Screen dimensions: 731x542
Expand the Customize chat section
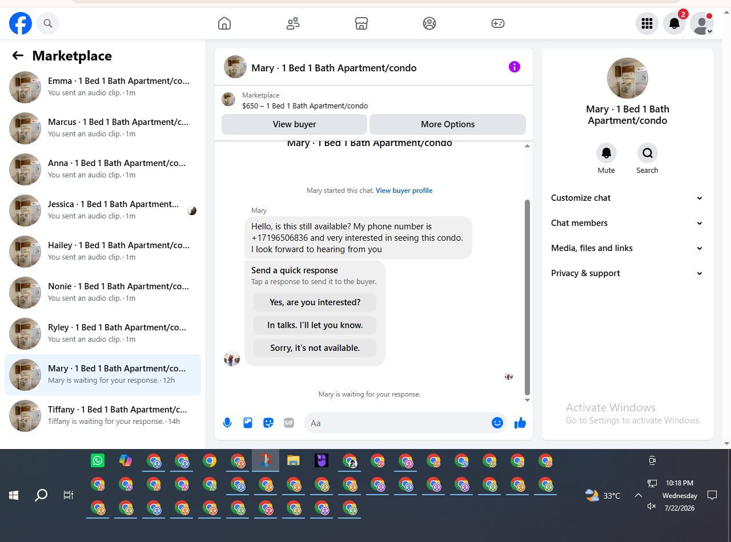(x=628, y=198)
